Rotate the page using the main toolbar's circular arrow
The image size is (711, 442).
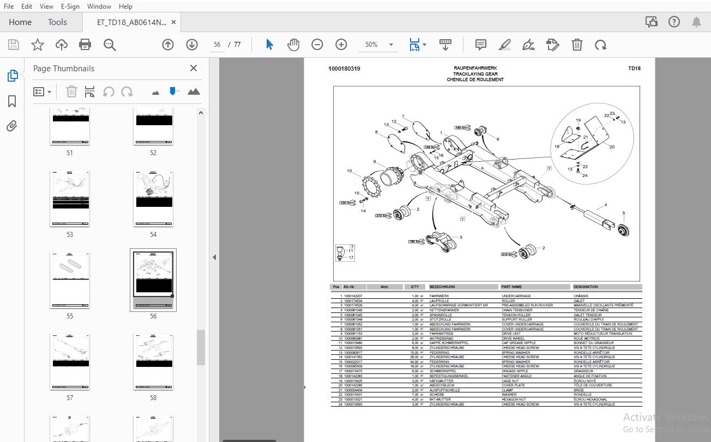[600, 45]
